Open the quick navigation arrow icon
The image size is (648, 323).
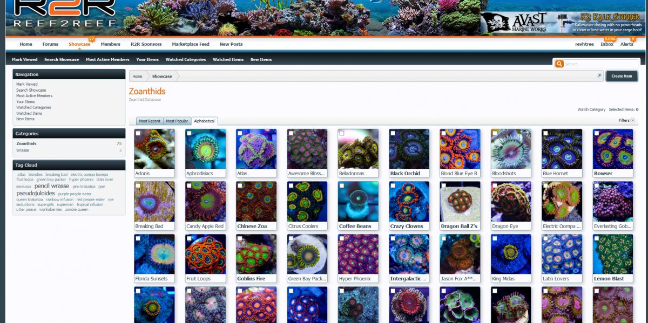click(x=599, y=76)
